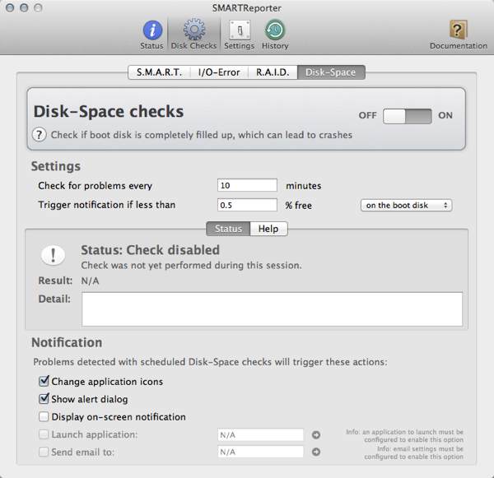
Task: Click the percent free threshold field
Action: (247, 205)
